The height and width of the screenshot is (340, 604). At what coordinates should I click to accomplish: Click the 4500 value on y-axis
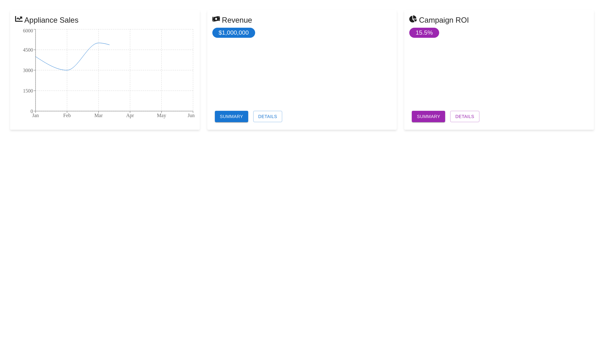tap(28, 50)
